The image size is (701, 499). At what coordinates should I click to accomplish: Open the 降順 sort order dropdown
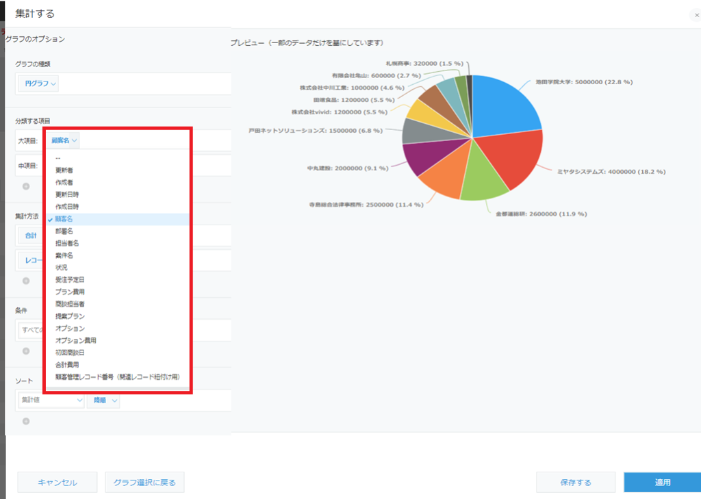coord(103,401)
